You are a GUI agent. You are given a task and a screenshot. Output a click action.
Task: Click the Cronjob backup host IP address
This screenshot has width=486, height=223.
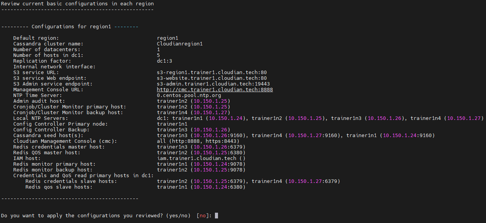(x=210, y=113)
